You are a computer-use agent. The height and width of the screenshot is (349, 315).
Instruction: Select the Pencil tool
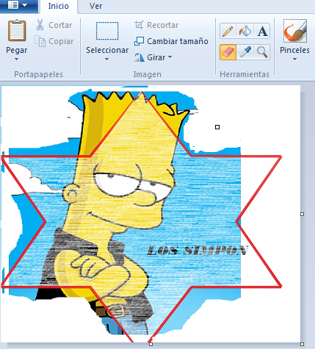pos(228,31)
